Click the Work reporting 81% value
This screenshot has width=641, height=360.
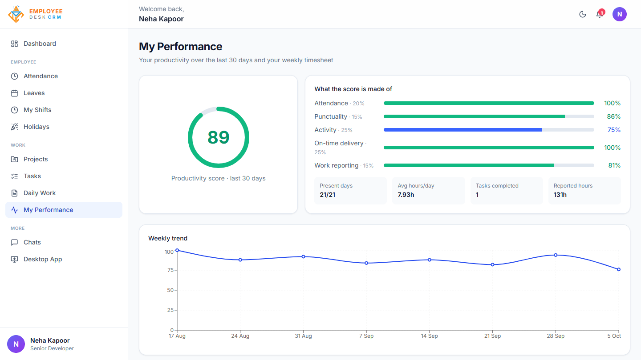coord(614,165)
